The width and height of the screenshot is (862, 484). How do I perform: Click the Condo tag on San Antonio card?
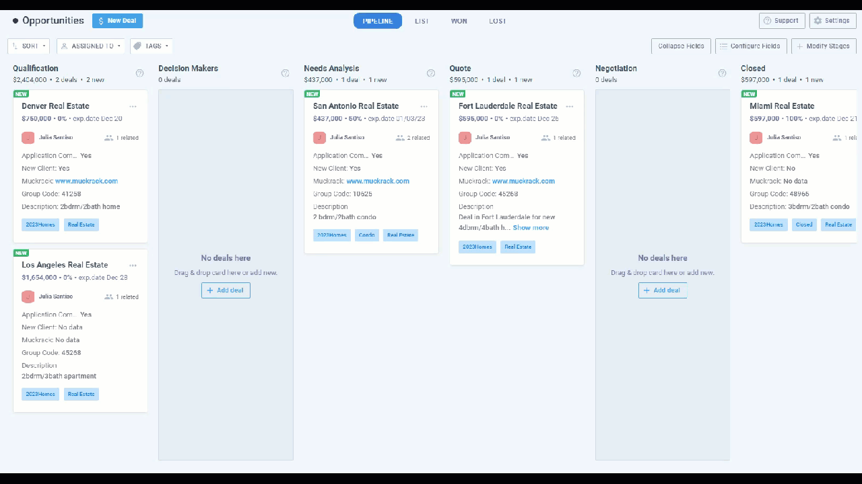click(x=367, y=235)
